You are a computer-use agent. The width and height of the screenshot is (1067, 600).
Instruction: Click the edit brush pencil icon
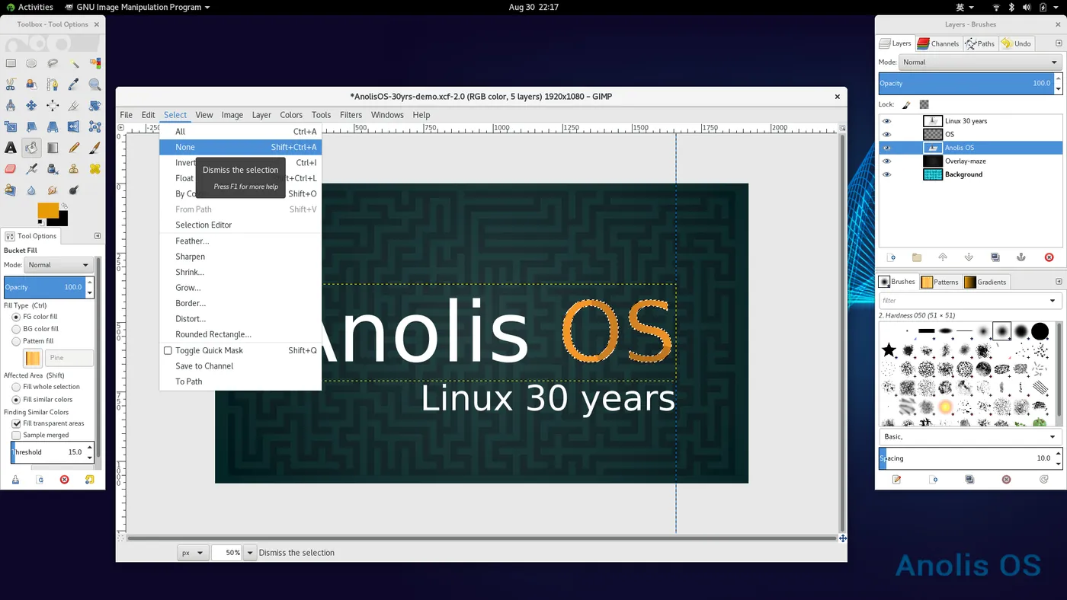[x=897, y=480]
